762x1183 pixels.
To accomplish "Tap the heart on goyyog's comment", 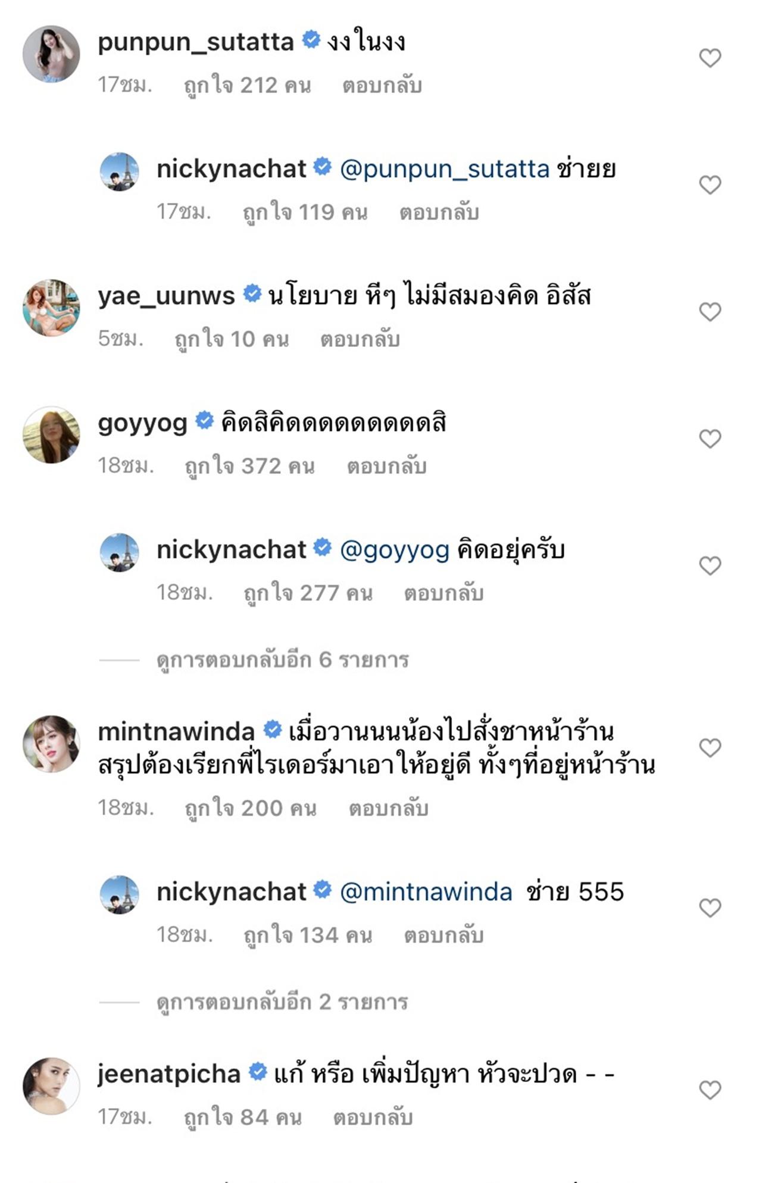I will click(710, 439).
